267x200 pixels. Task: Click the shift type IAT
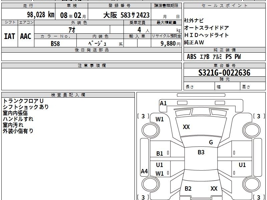10,36
